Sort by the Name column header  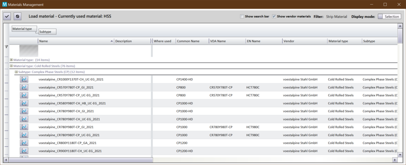point(76,41)
